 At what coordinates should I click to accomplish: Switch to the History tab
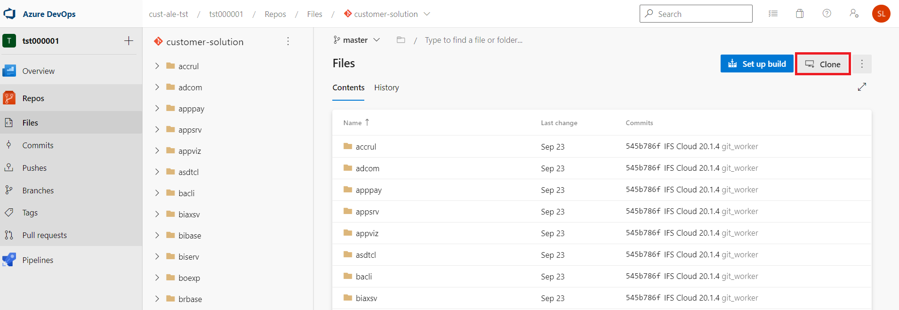pos(386,87)
